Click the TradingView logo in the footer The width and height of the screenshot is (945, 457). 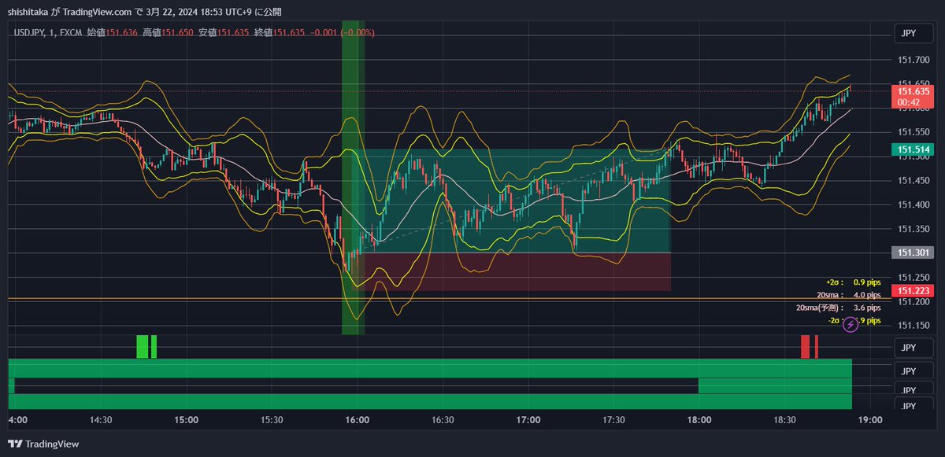pyautogui.click(x=43, y=444)
